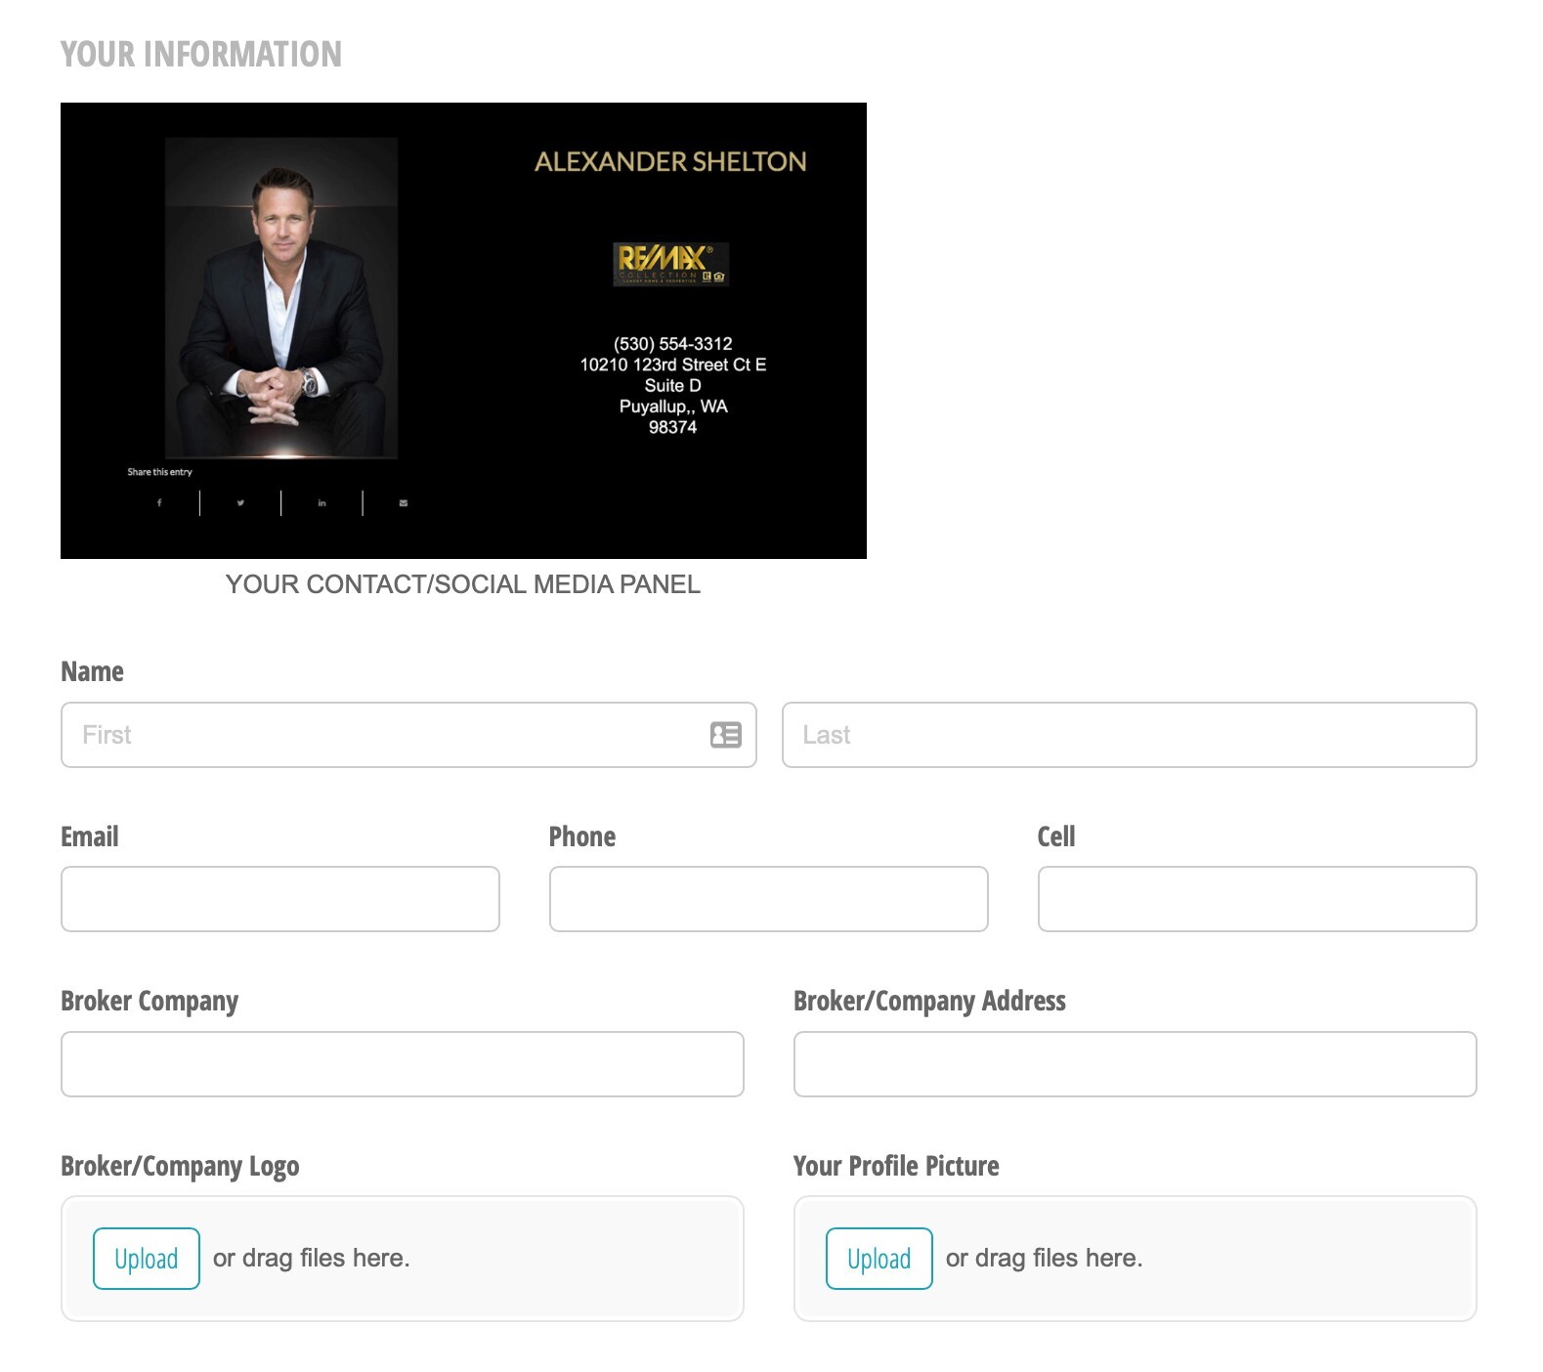Click the 'Suite D' address line
1543x1372 pixels.
[672, 385]
